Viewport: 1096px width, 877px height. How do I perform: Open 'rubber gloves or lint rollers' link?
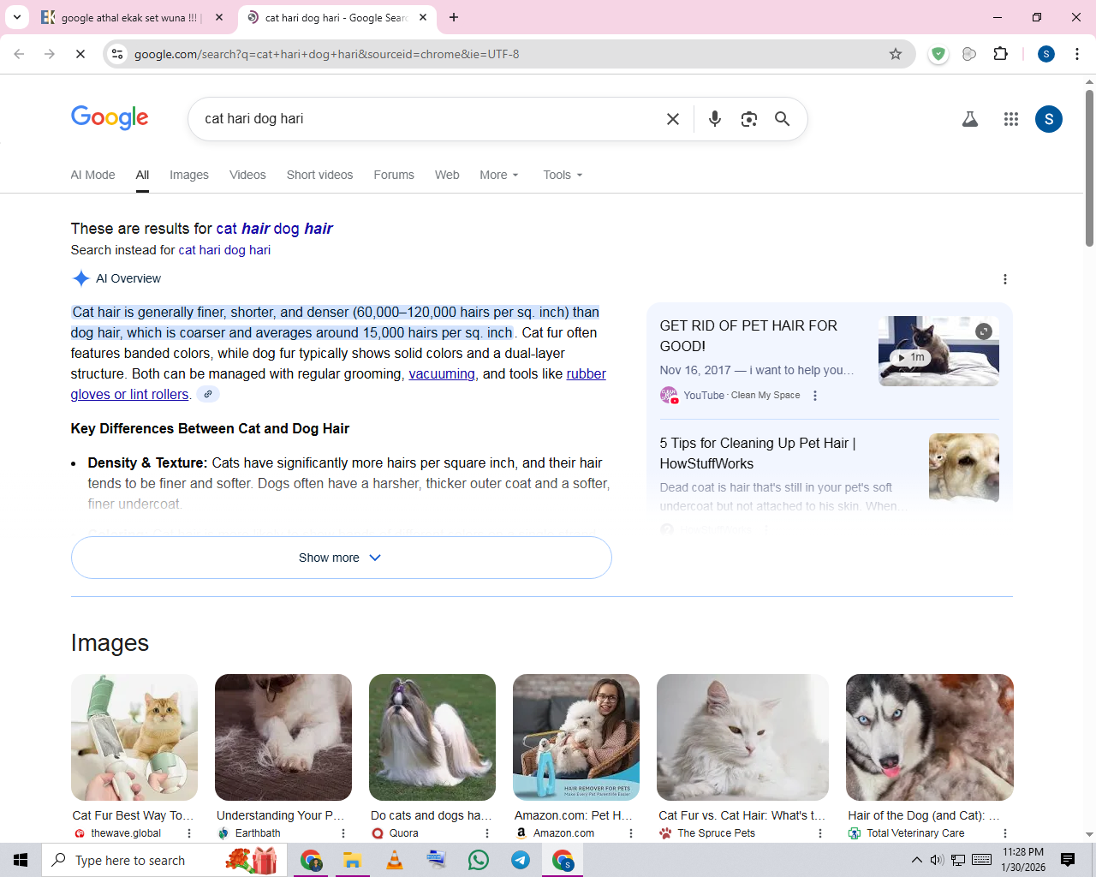(x=338, y=385)
